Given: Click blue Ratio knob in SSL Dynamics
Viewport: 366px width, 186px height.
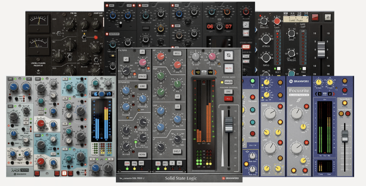Looking at the screenshot, I should tap(126, 91).
